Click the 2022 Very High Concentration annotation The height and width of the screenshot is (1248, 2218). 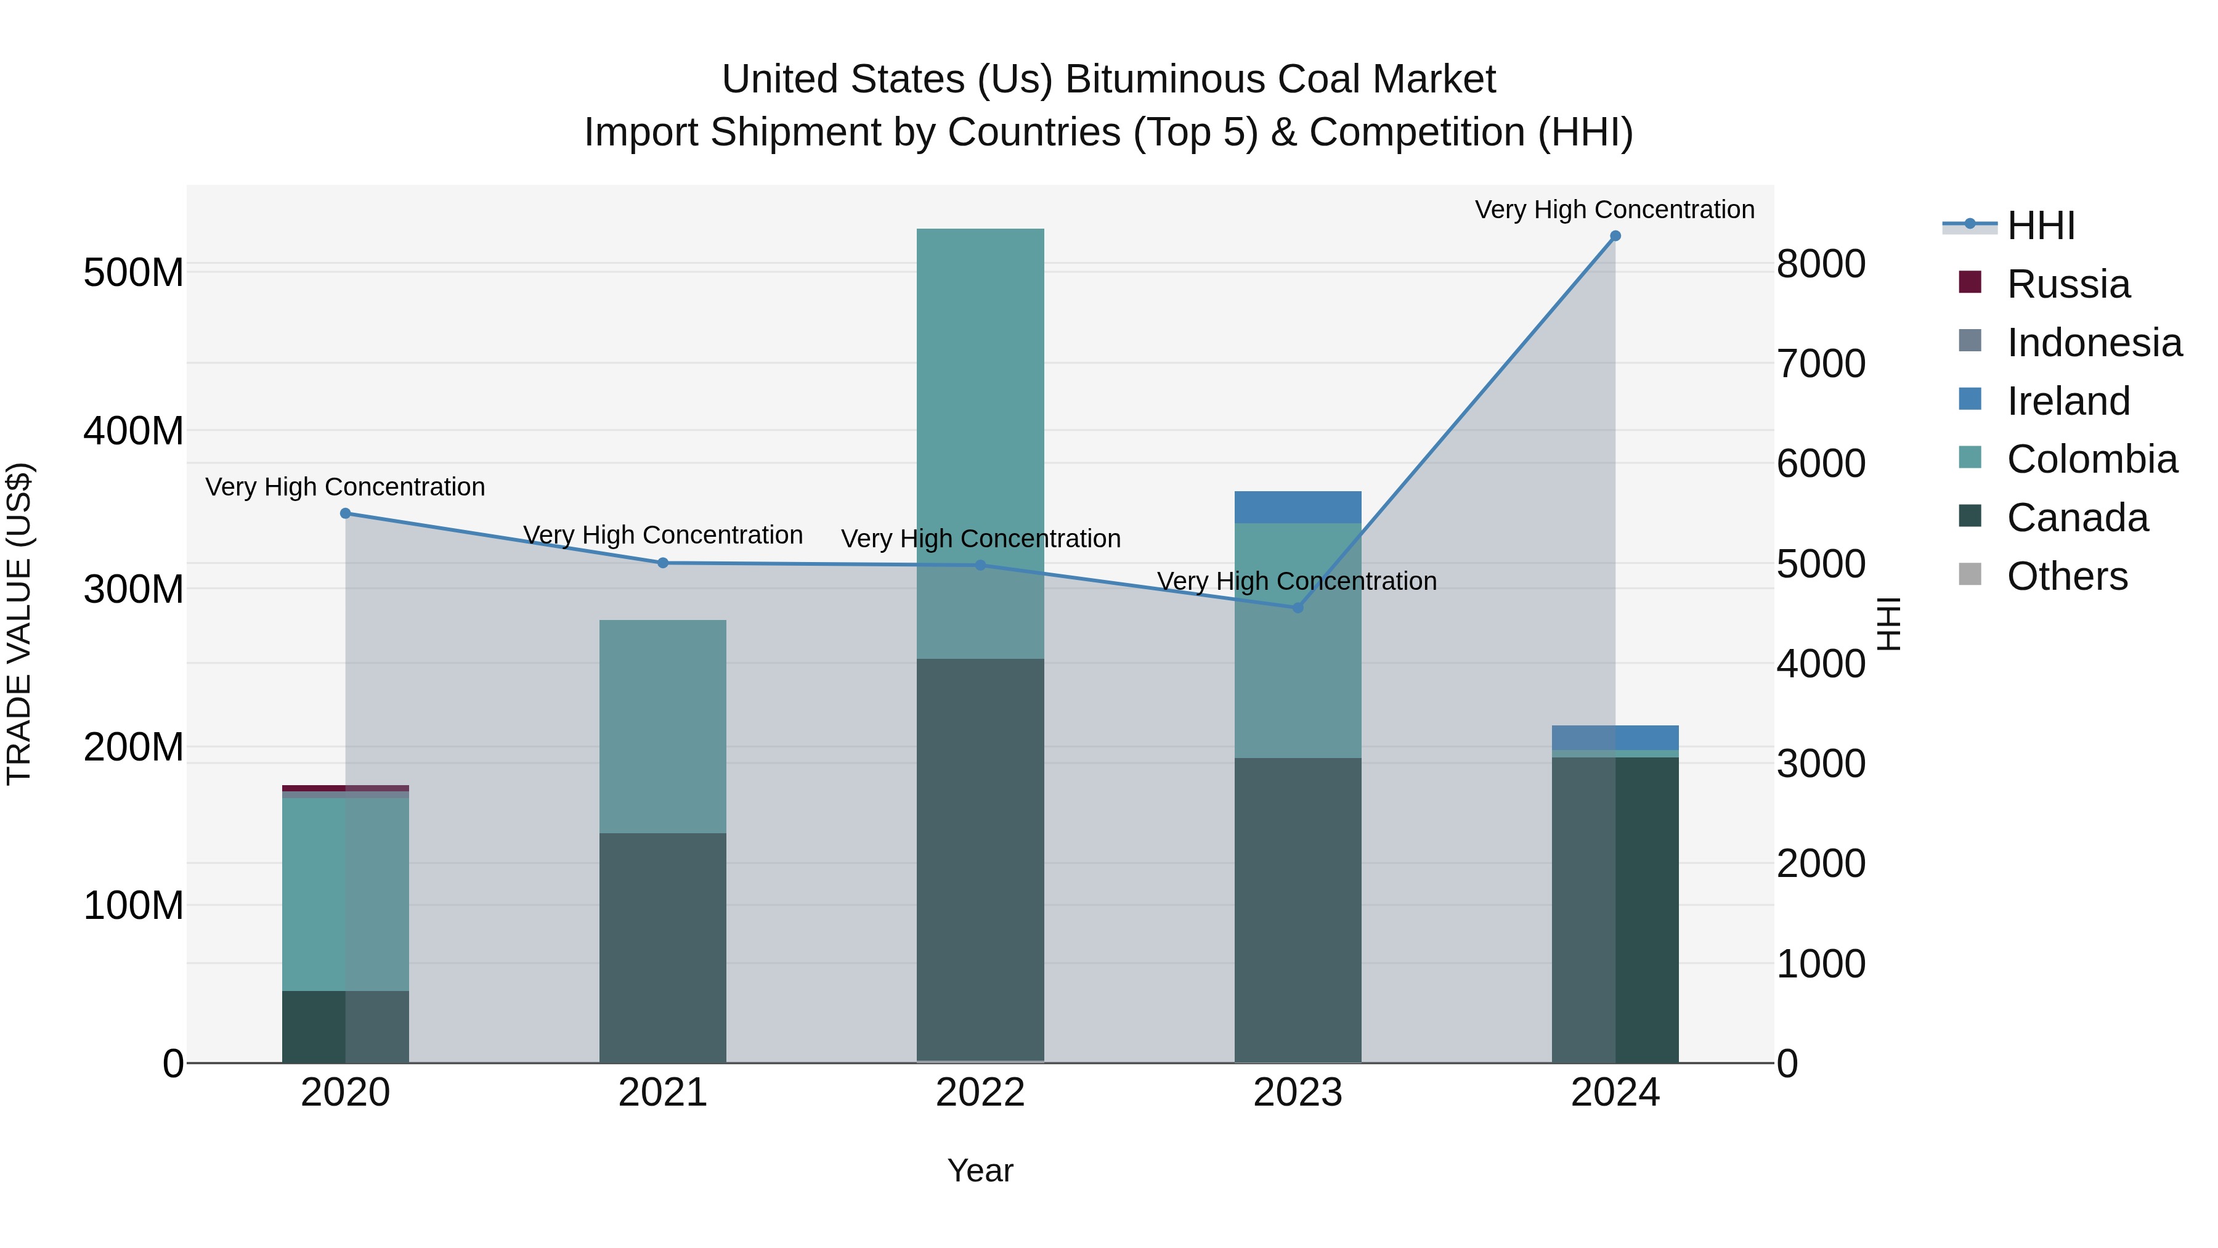pos(981,538)
